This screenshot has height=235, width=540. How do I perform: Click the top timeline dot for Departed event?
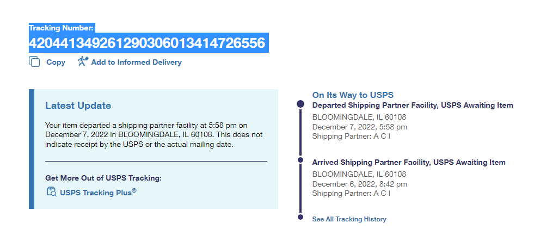(300, 104)
